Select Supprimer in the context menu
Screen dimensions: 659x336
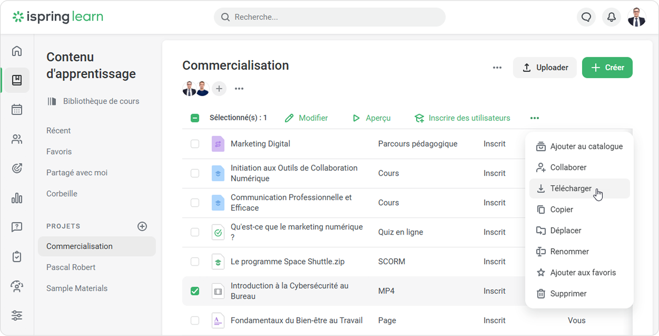click(568, 294)
